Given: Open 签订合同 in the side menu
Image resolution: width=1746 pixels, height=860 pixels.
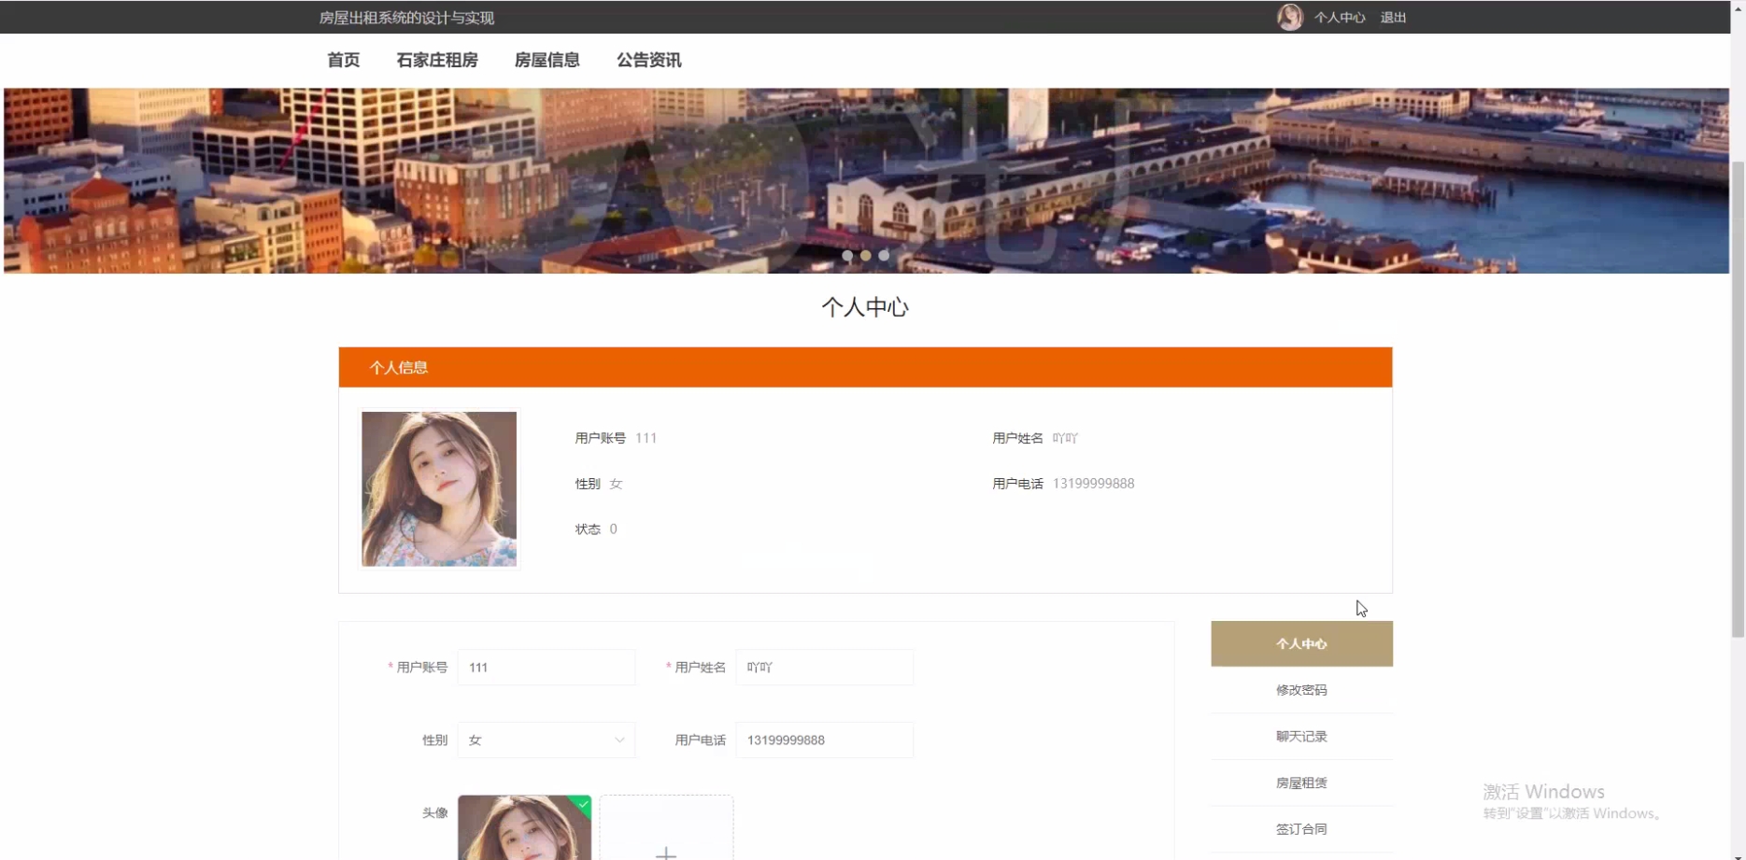Looking at the screenshot, I should [1301, 829].
